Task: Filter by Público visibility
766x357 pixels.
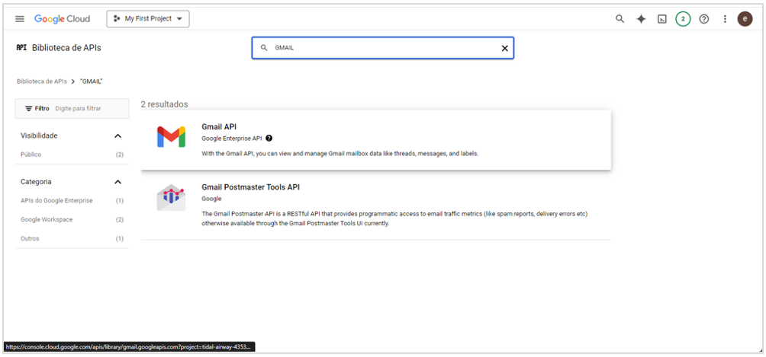Action: point(31,155)
